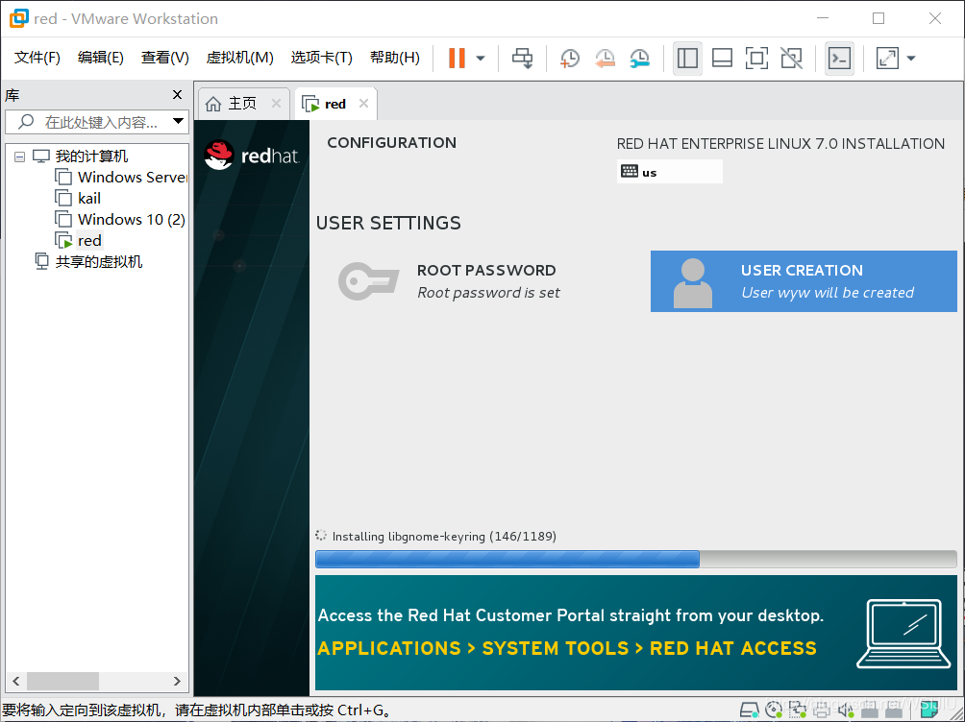This screenshot has width=965, height=722.
Task: Click the user avatar icon in User Creation
Action: point(693,283)
